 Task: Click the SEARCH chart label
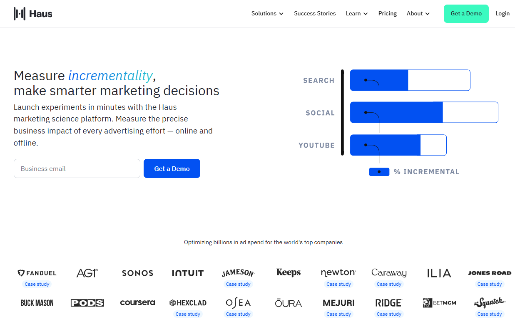click(318, 81)
